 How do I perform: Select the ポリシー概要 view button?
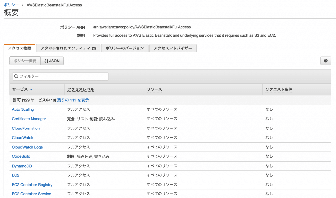click(x=25, y=61)
